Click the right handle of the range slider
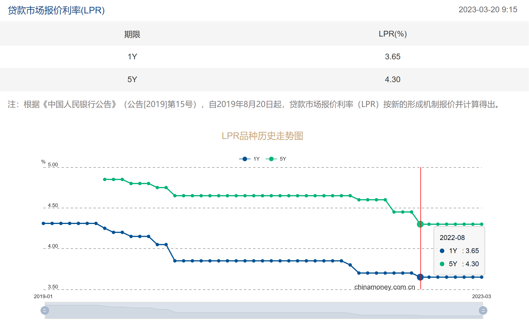529x323 pixels. (x=483, y=310)
